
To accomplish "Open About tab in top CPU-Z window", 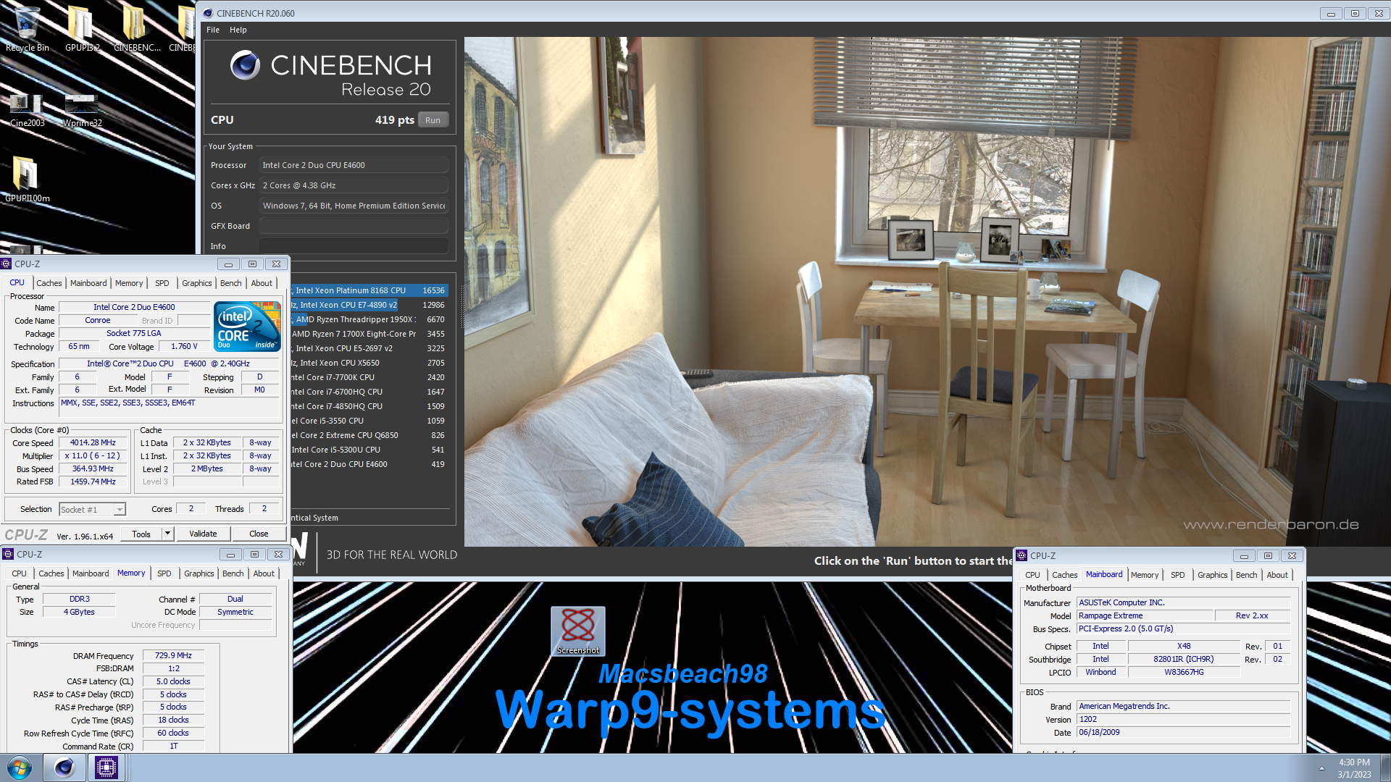I will point(262,283).
